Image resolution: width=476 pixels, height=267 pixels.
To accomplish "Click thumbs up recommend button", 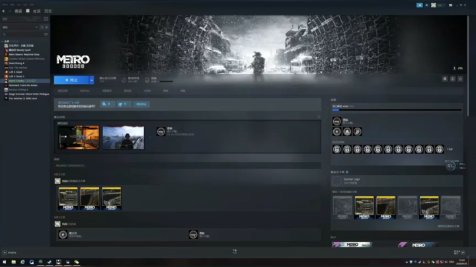I will [108, 104].
